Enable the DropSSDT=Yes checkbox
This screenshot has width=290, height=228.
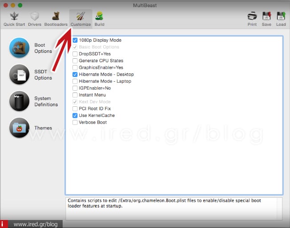click(x=75, y=54)
